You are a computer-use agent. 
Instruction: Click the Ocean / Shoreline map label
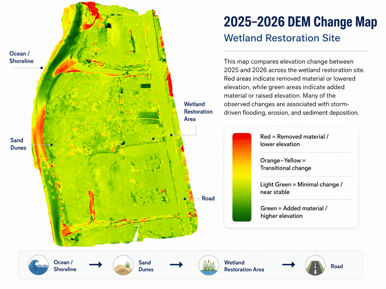coord(21,57)
